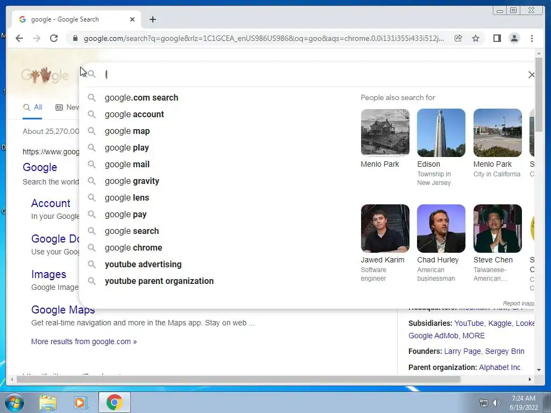The image size is (551, 413).
Task: Choose the suggestion google.com search
Action: [x=142, y=98]
